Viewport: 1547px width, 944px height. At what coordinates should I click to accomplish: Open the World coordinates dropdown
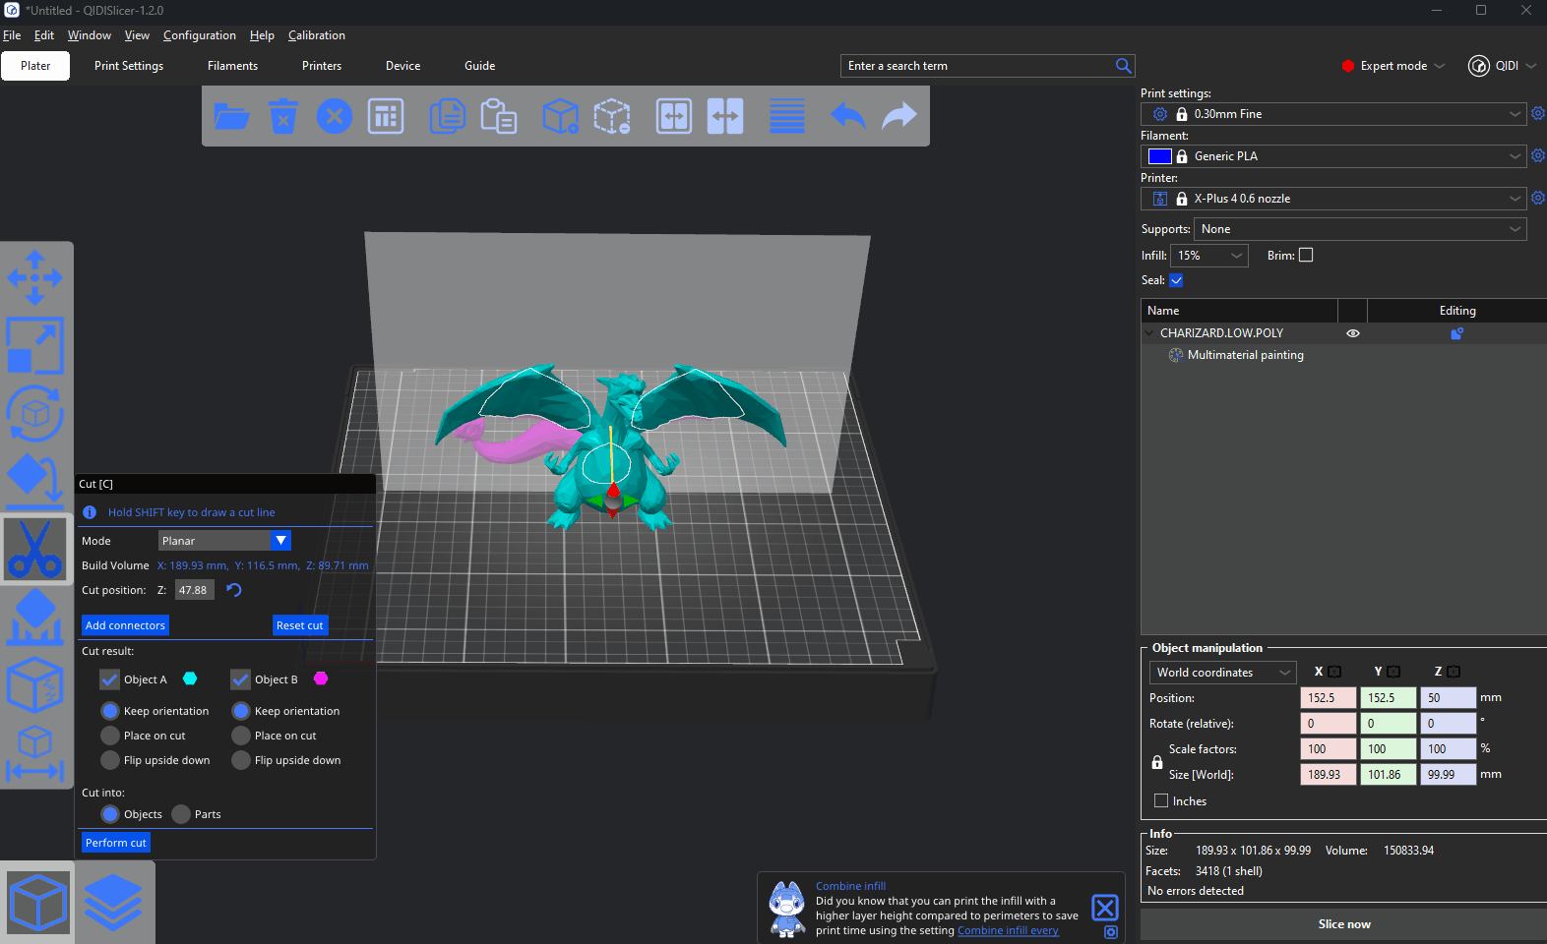tap(1222, 673)
